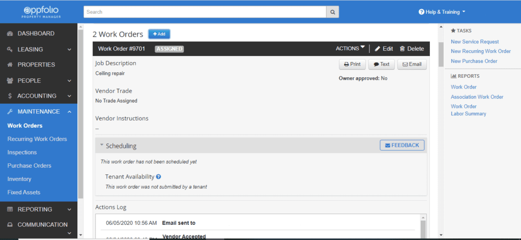The height and width of the screenshot is (240, 521).
Task: Click the Communication inbox icon
Action: pos(10,225)
